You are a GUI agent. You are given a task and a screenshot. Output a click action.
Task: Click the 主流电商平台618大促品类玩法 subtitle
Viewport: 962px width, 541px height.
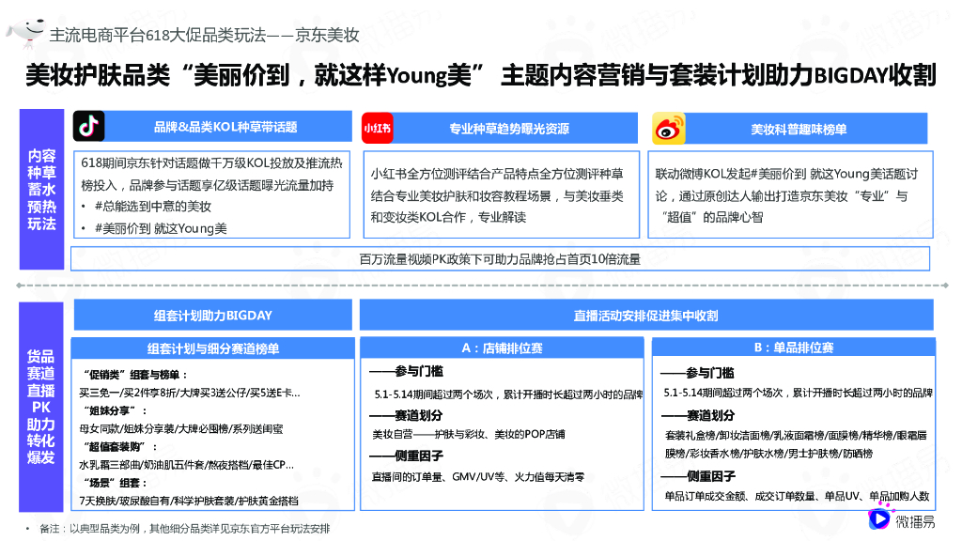tap(204, 35)
